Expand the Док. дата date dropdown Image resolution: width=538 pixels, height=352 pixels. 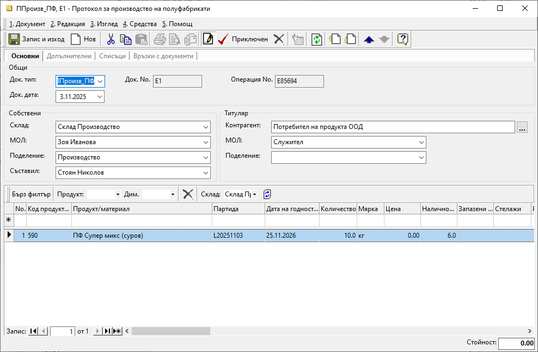coord(99,96)
